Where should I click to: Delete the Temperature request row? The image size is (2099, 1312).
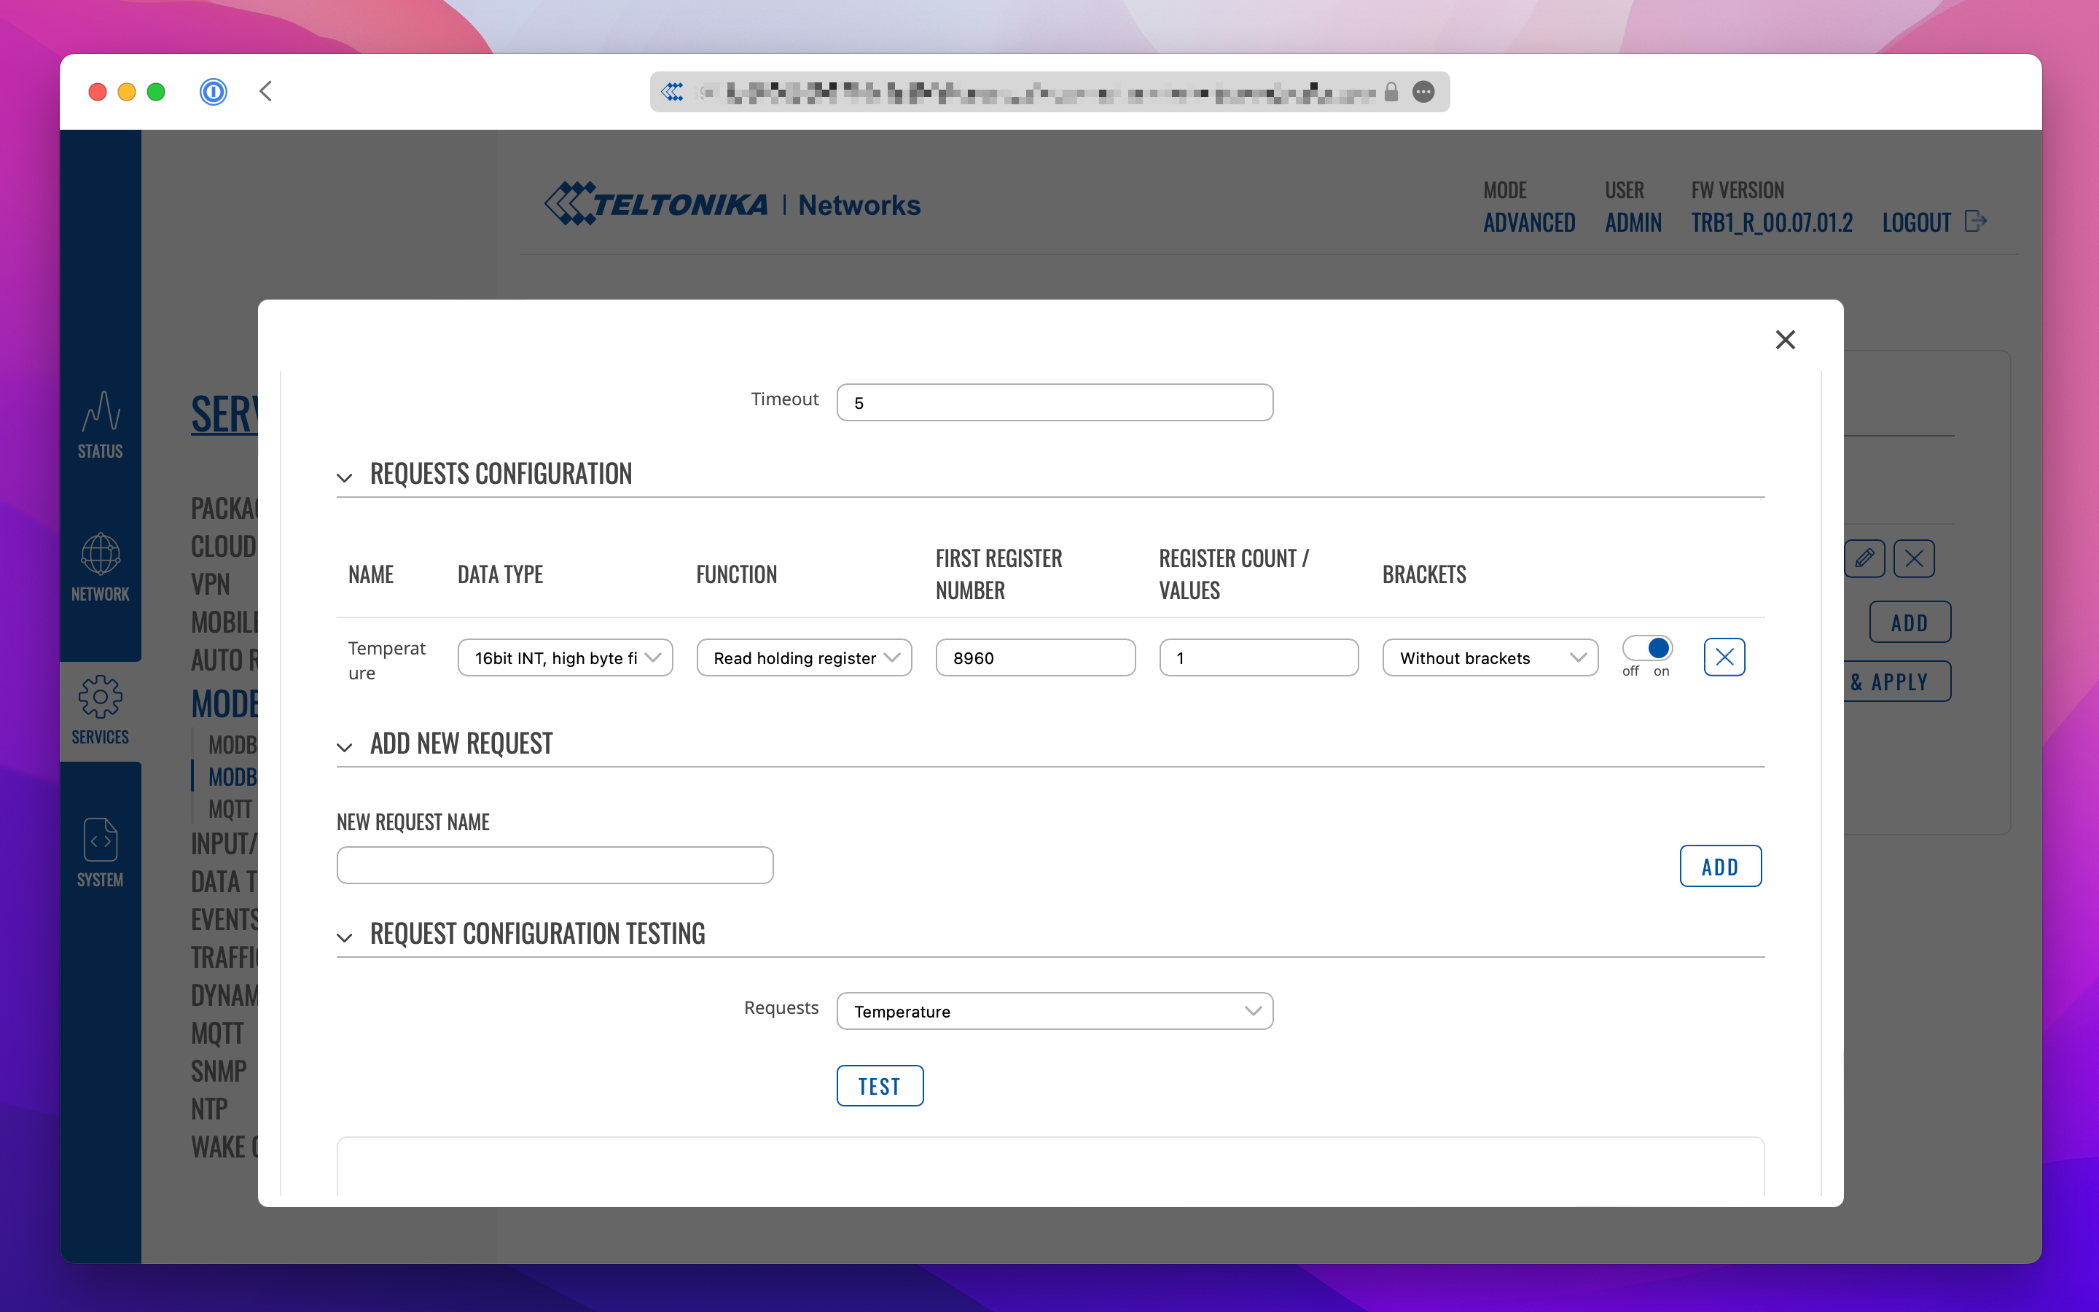1724,657
